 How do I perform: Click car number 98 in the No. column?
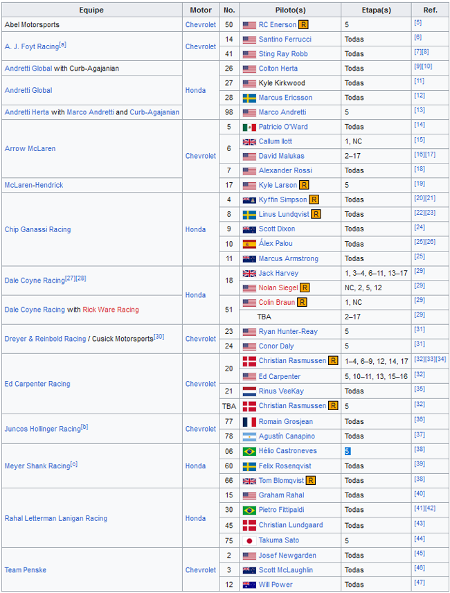pyautogui.click(x=229, y=112)
